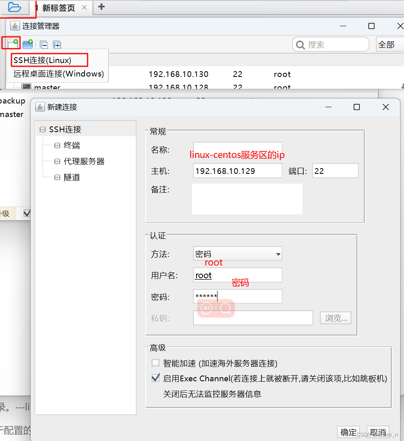Uncheck 启用Exec Channel option
404x441 pixels.
(x=156, y=378)
